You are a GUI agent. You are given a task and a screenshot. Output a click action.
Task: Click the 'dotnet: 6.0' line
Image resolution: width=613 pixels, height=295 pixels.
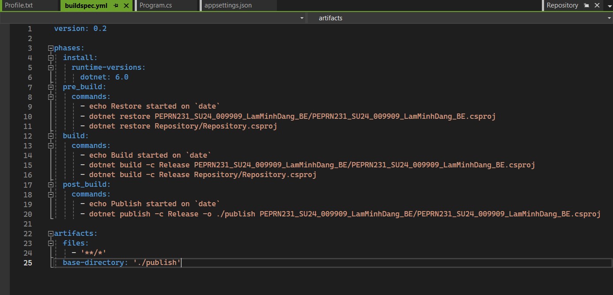[x=104, y=77]
